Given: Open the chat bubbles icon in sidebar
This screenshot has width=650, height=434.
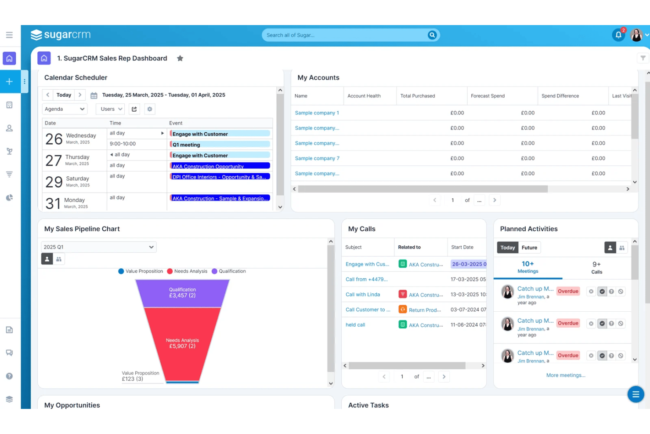Looking at the screenshot, I should coord(9,353).
